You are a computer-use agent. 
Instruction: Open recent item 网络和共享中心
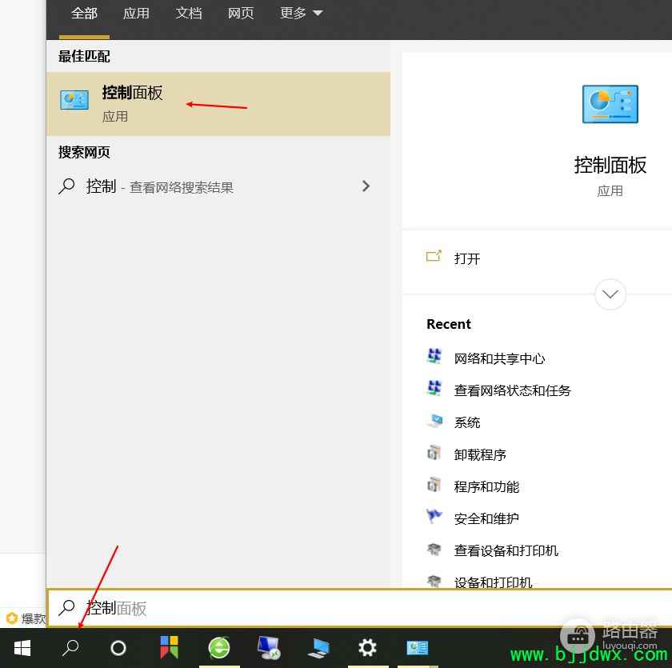[499, 358]
